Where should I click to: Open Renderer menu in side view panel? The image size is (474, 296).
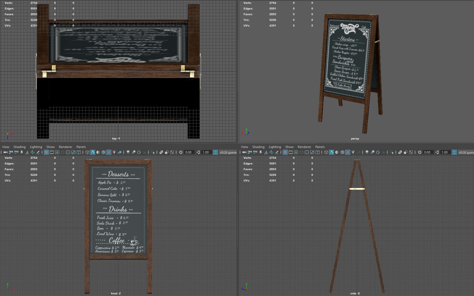(304, 147)
